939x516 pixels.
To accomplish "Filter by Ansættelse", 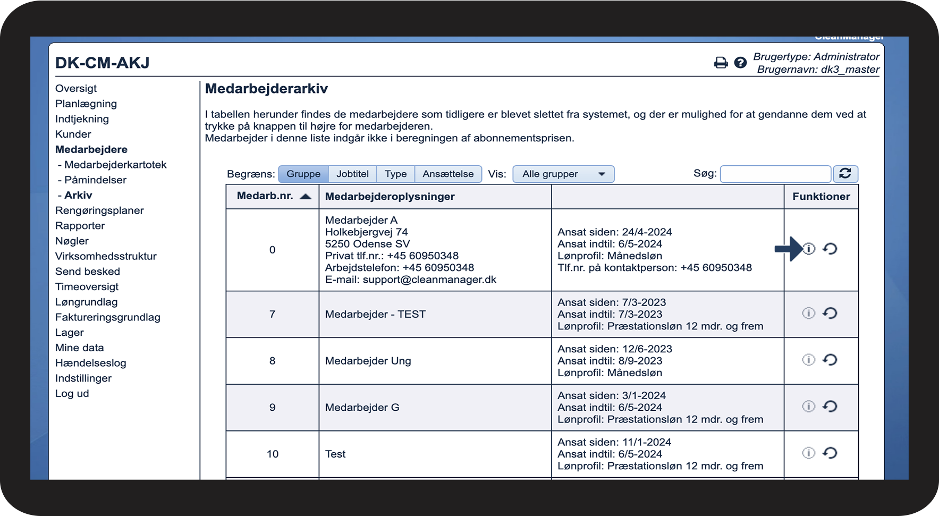I will (x=448, y=174).
